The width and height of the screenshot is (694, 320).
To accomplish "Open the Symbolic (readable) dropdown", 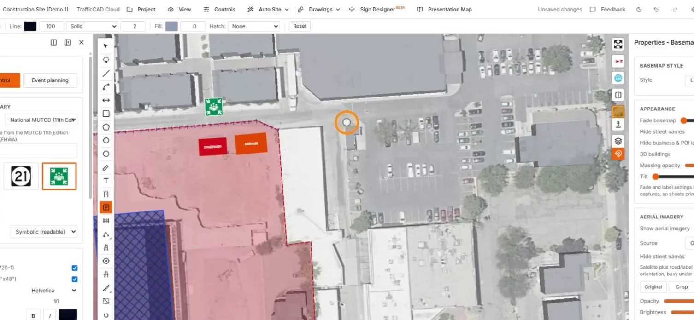I will point(44,232).
